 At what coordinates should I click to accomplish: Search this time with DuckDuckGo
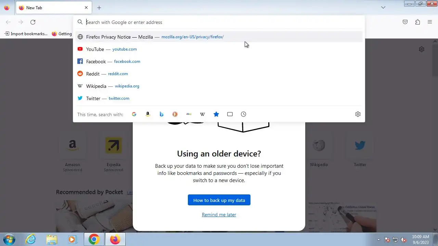(x=175, y=114)
